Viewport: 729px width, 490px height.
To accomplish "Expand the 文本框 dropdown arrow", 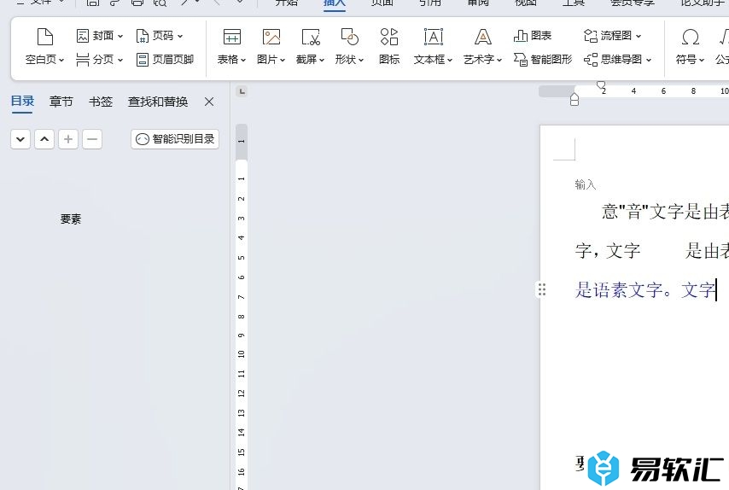I will (449, 60).
